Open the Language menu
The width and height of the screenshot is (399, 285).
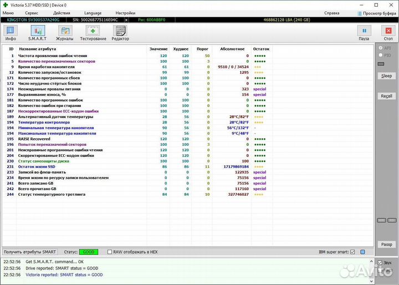coord(93,12)
